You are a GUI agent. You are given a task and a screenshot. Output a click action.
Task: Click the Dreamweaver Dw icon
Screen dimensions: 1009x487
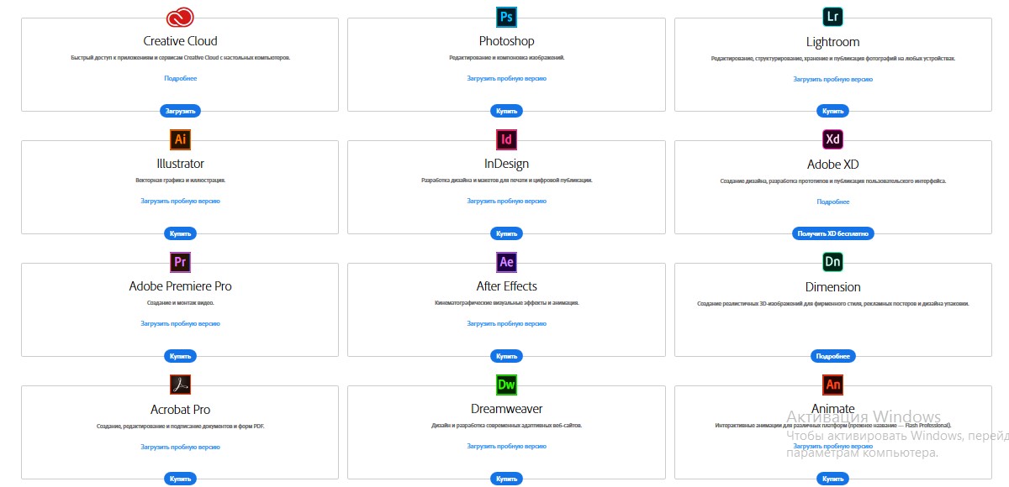[x=506, y=385]
